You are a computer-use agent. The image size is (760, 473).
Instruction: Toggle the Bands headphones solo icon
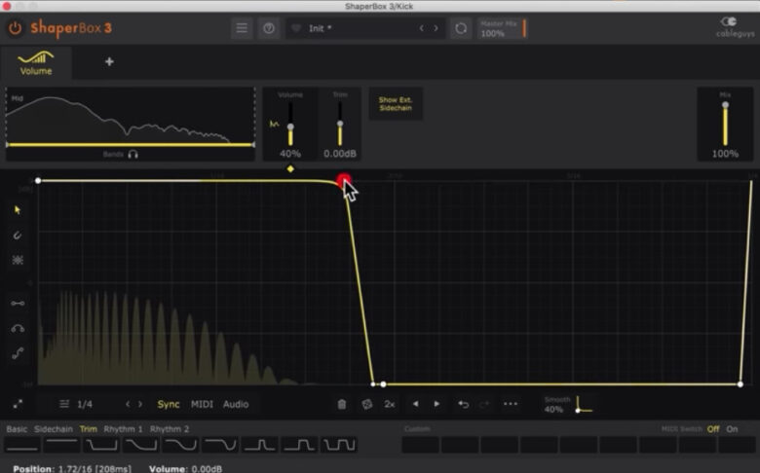[x=133, y=155]
